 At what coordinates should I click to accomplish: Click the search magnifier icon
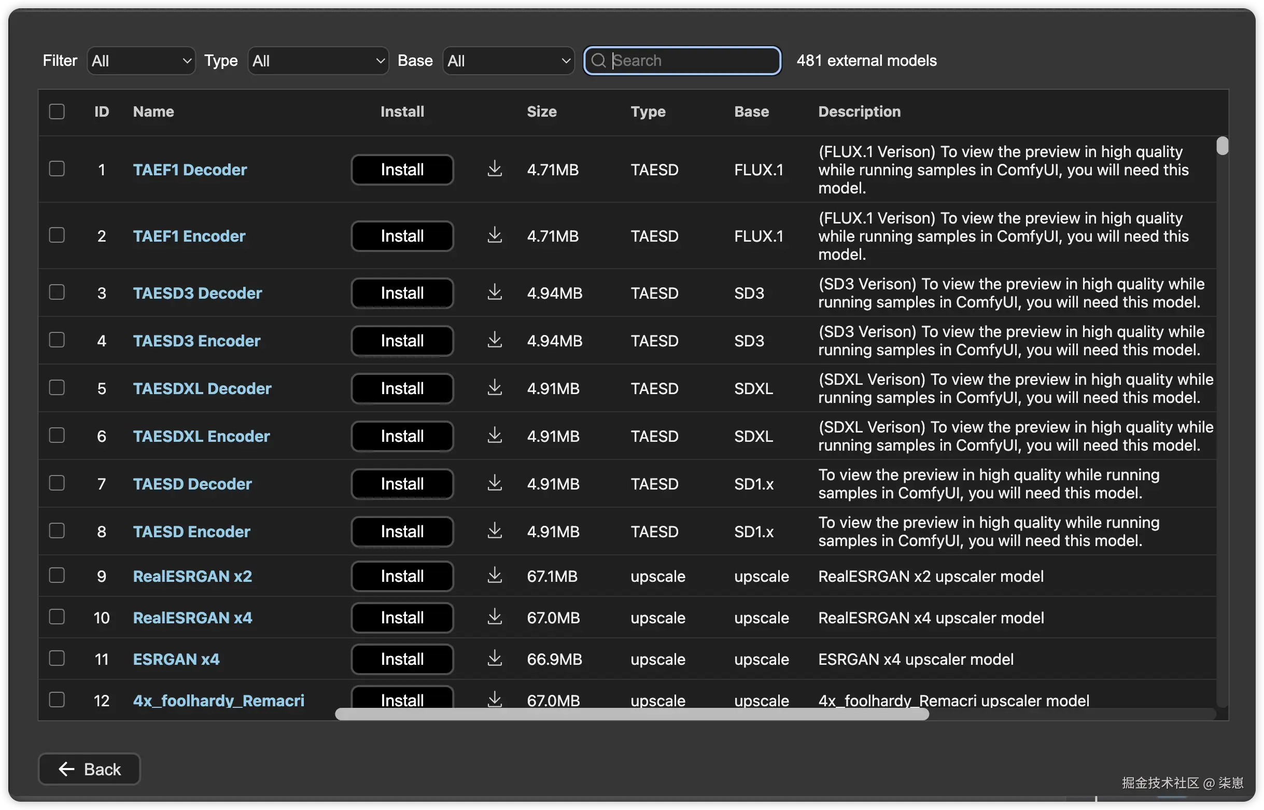598,61
